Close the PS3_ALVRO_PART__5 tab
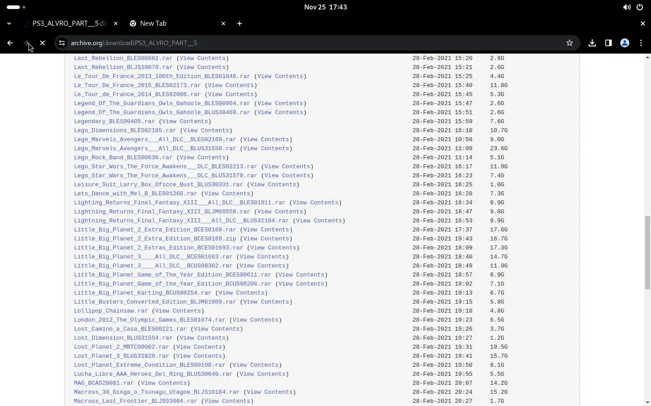Image resolution: width=651 pixels, height=406 pixels. click(x=116, y=23)
